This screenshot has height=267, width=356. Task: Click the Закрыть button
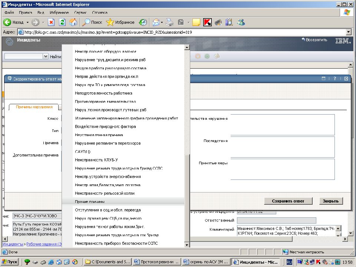tap(331, 201)
